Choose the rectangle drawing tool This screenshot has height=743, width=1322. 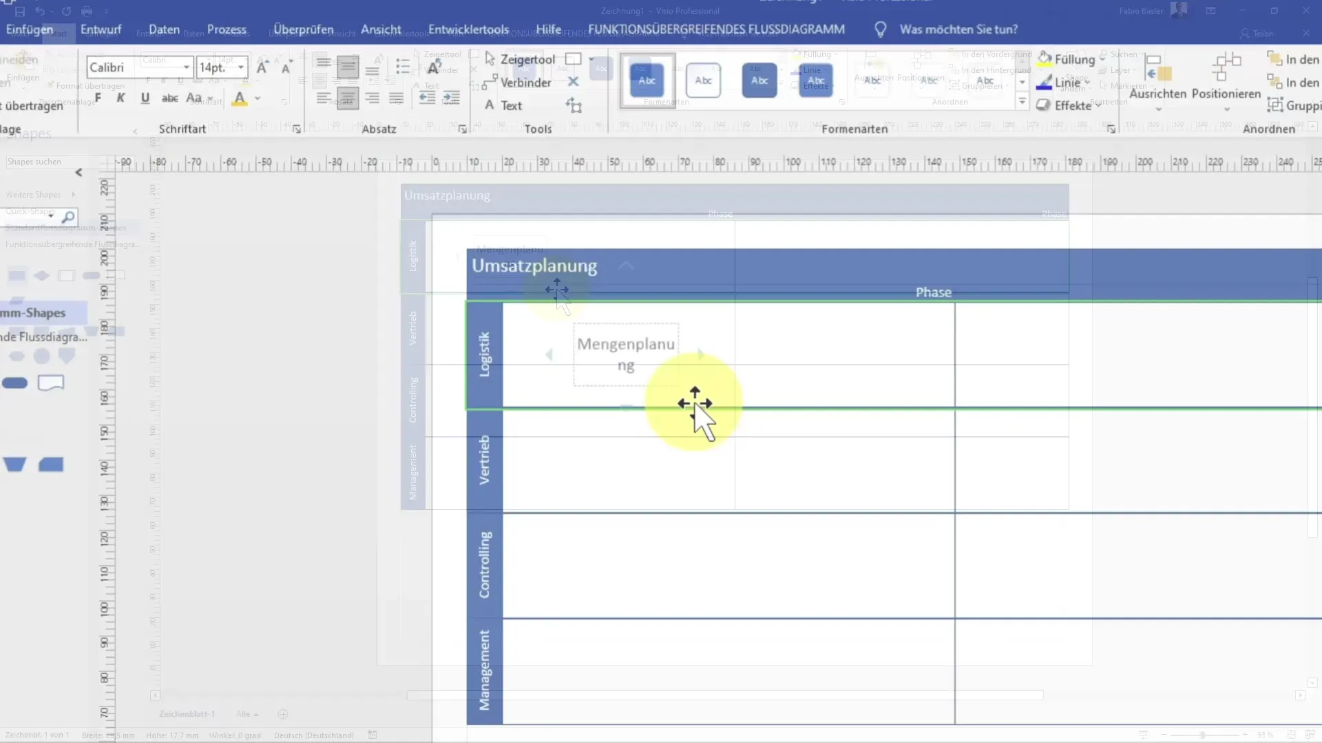click(573, 59)
